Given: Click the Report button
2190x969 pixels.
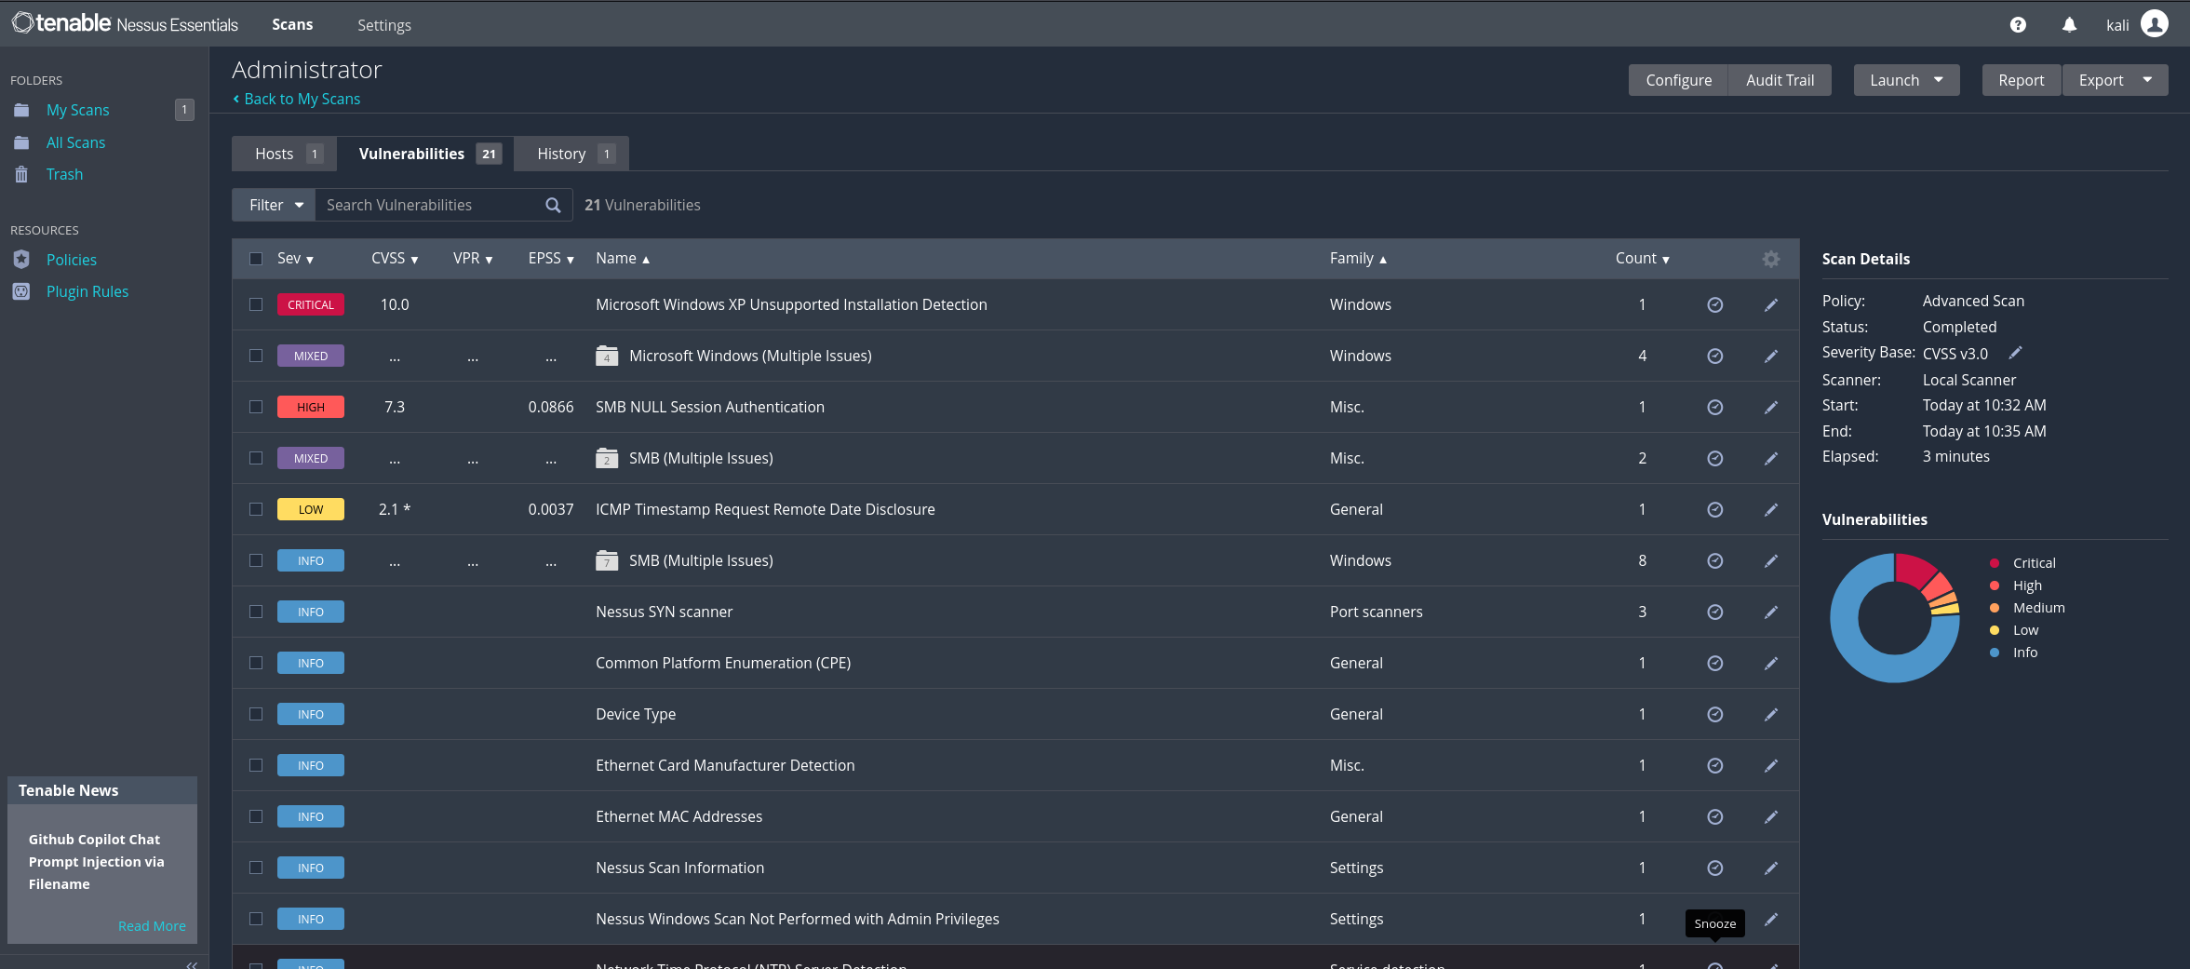Looking at the screenshot, I should point(2022,80).
